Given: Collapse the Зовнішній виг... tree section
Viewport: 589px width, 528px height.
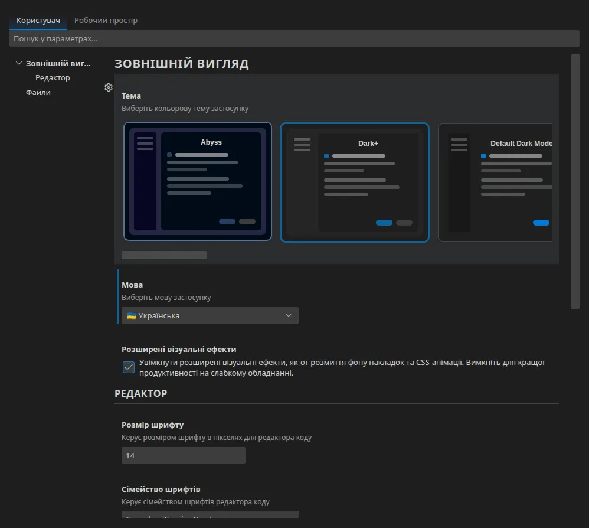Looking at the screenshot, I should [19, 63].
